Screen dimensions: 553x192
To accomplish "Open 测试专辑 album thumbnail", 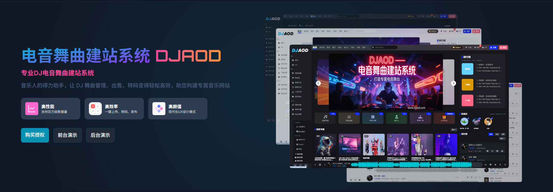I will point(374,145).
